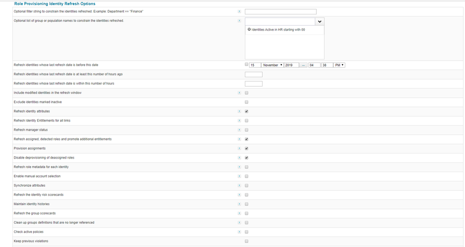Image resolution: width=465 pixels, height=247 pixels.
Task: Expand the group or population names dropdown
Action: 320,21
